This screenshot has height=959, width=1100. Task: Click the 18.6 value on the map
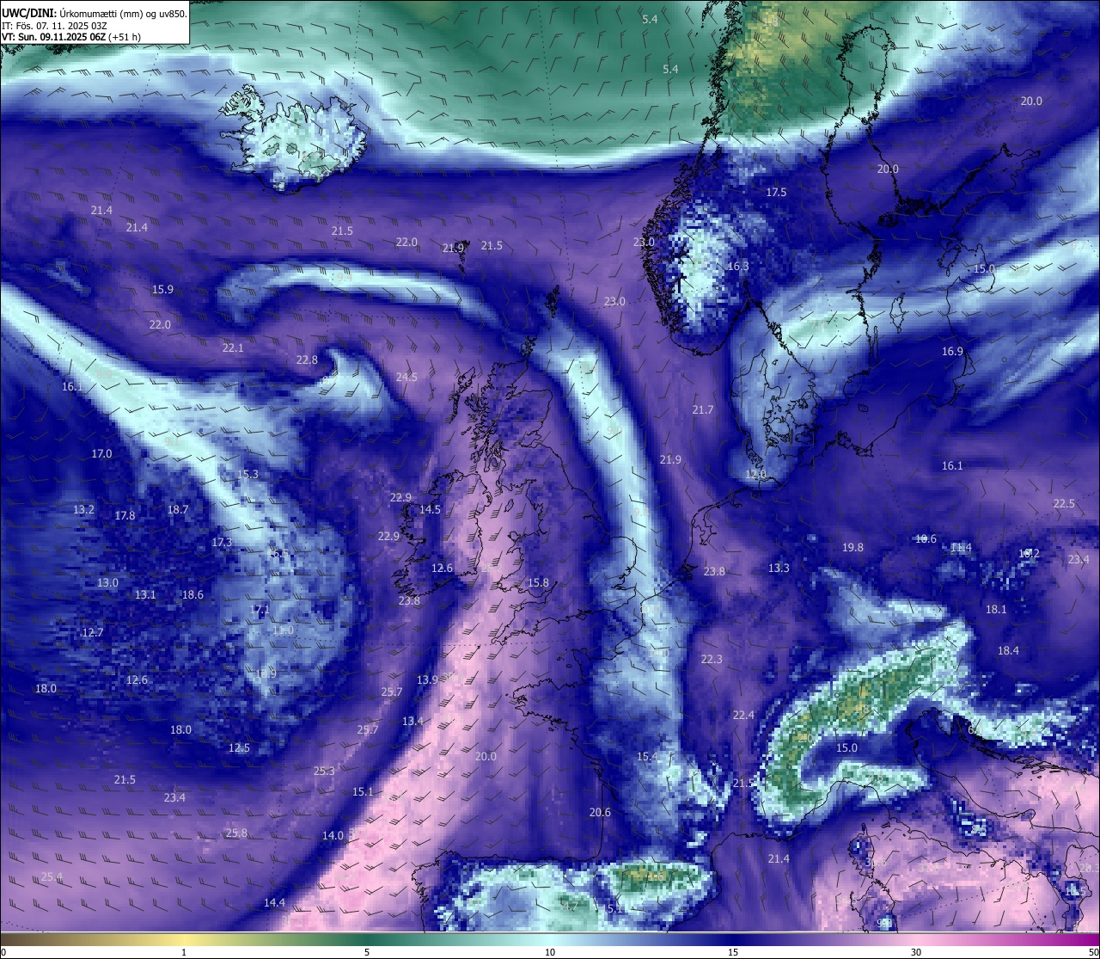tap(192, 595)
